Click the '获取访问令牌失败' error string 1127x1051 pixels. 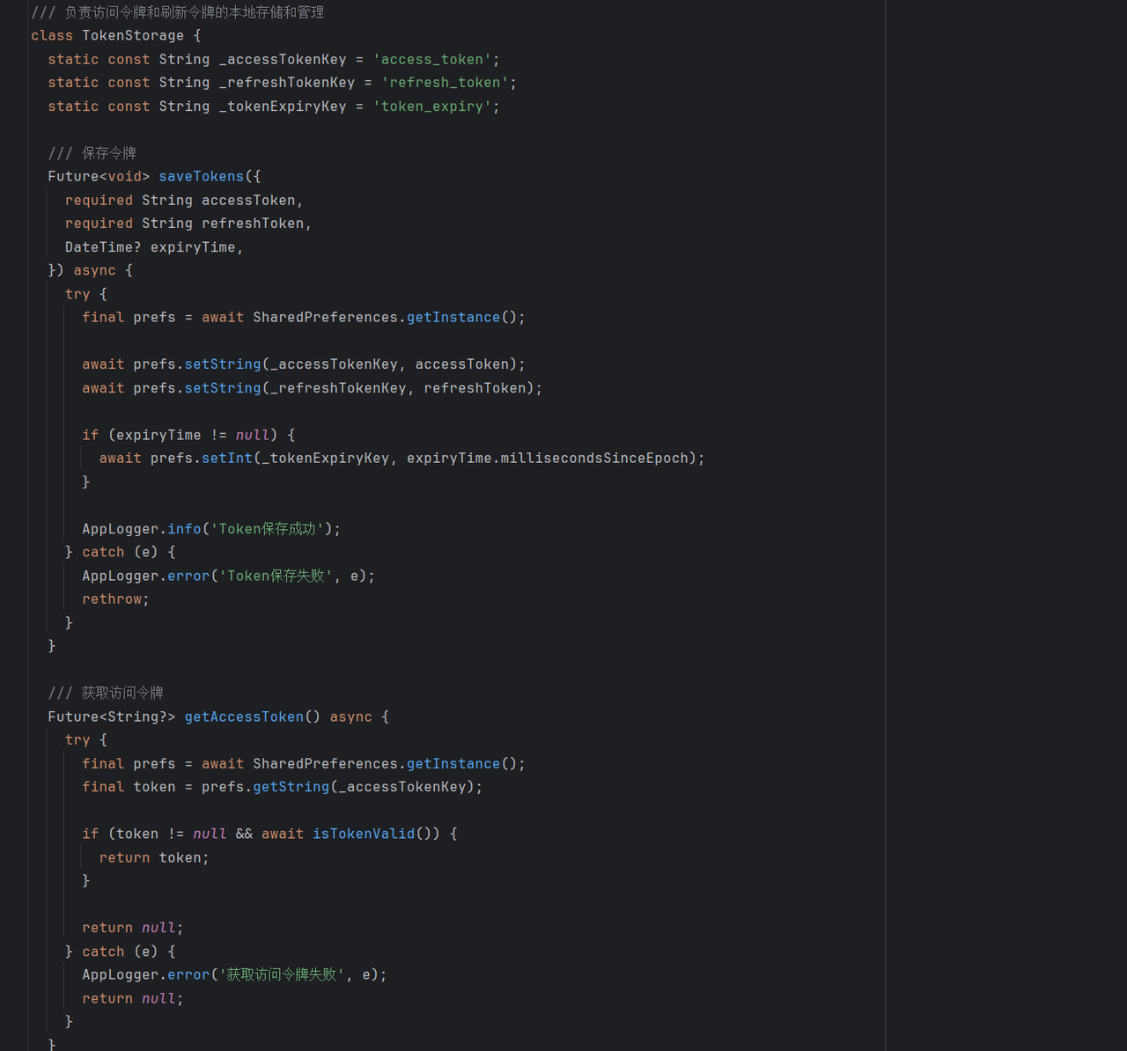283,974
